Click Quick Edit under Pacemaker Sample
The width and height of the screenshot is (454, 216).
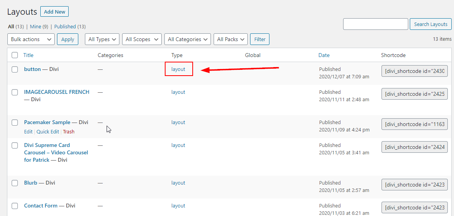[48, 132]
